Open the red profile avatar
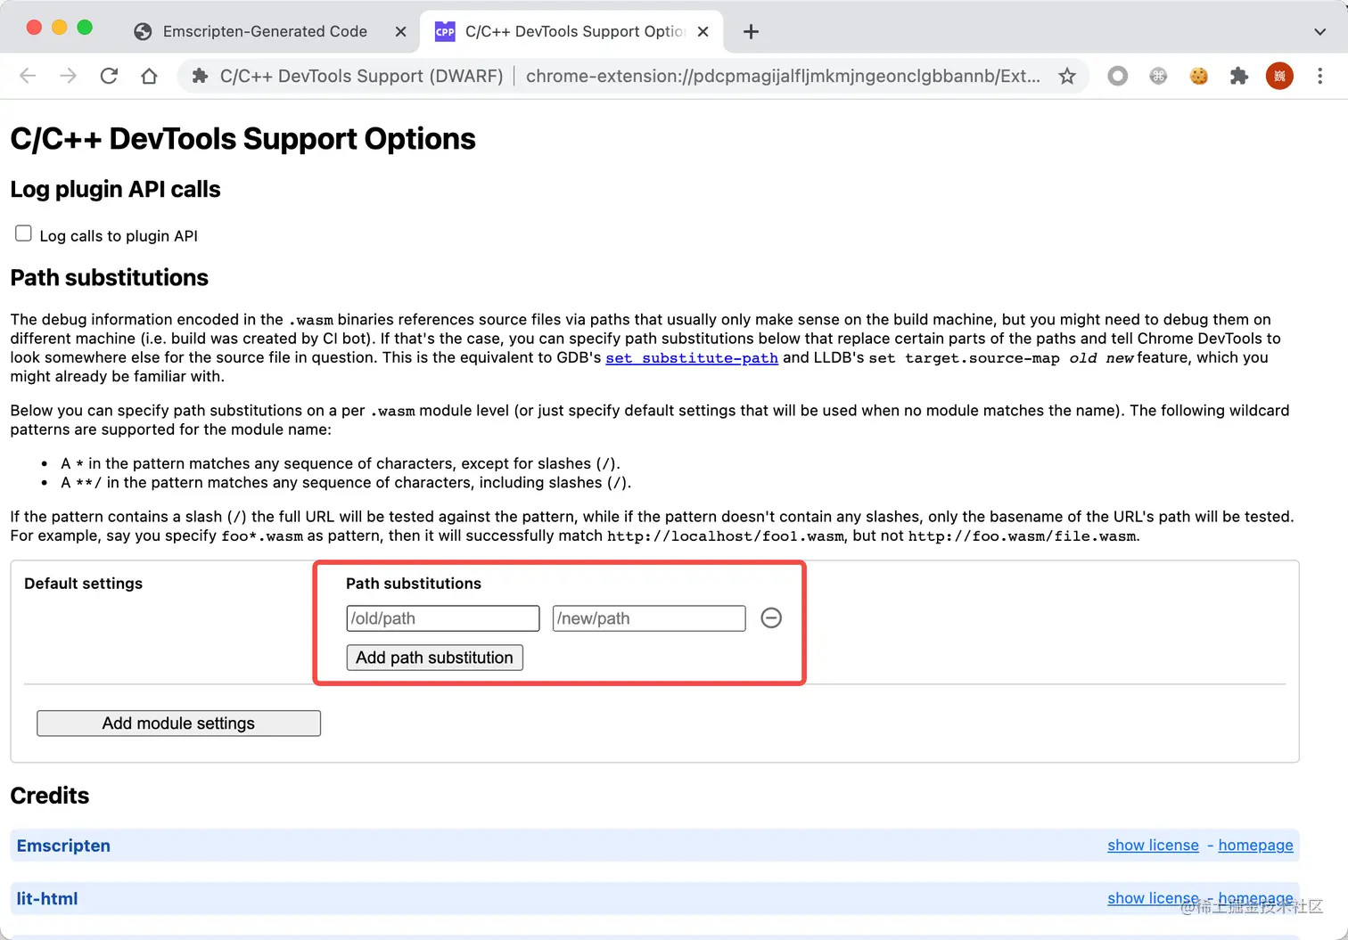 pyautogui.click(x=1279, y=76)
